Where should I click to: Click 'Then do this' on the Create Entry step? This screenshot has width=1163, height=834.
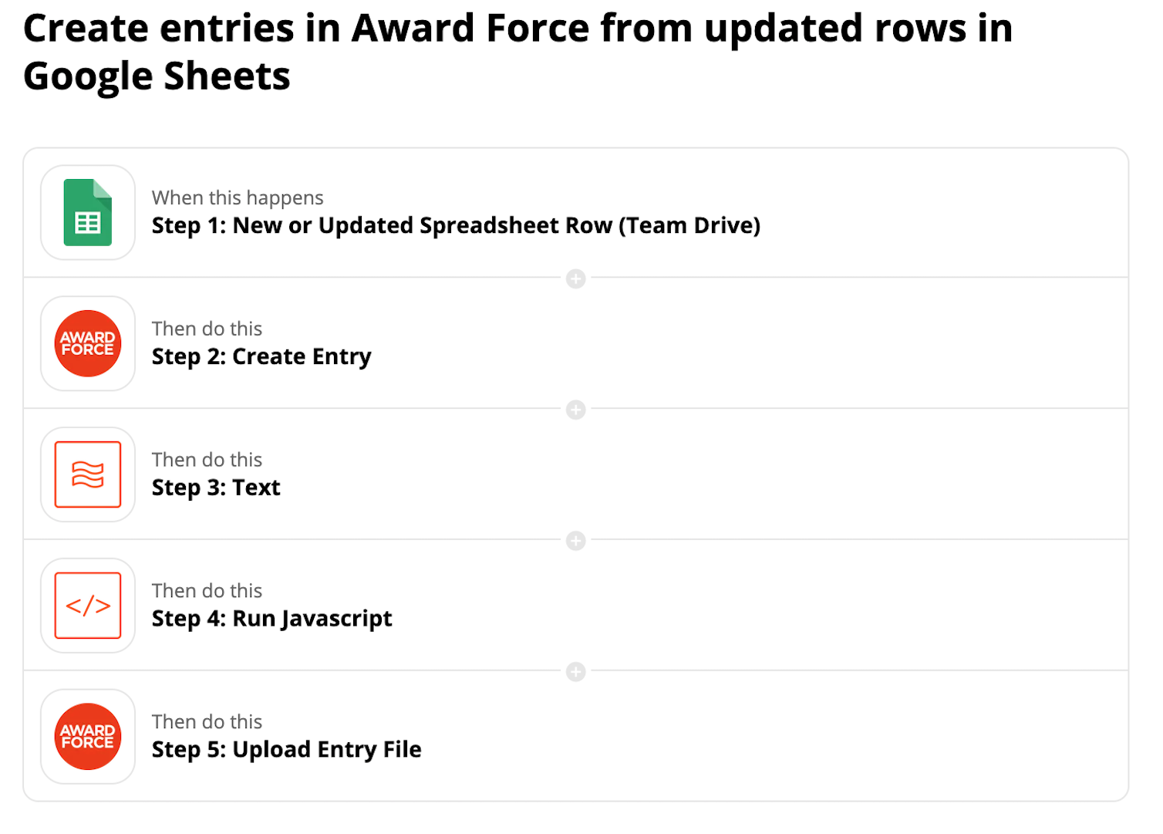[207, 329]
